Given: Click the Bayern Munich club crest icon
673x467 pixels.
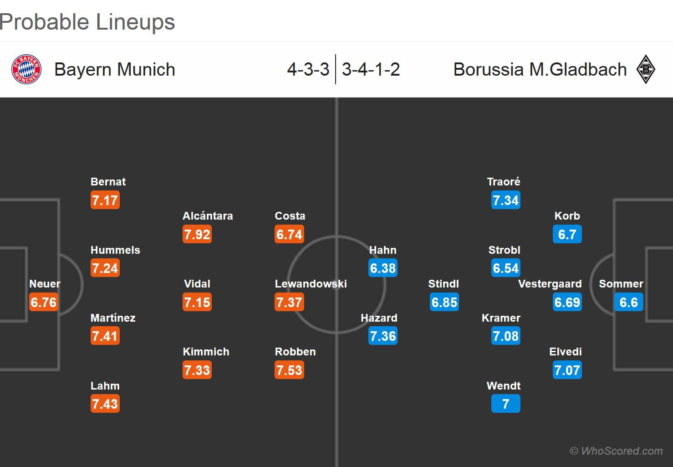Looking at the screenshot, I should click(26, 69).
